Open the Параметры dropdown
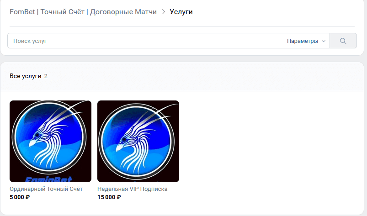Viewport: 367px width, 216px height. click(306, 41)
